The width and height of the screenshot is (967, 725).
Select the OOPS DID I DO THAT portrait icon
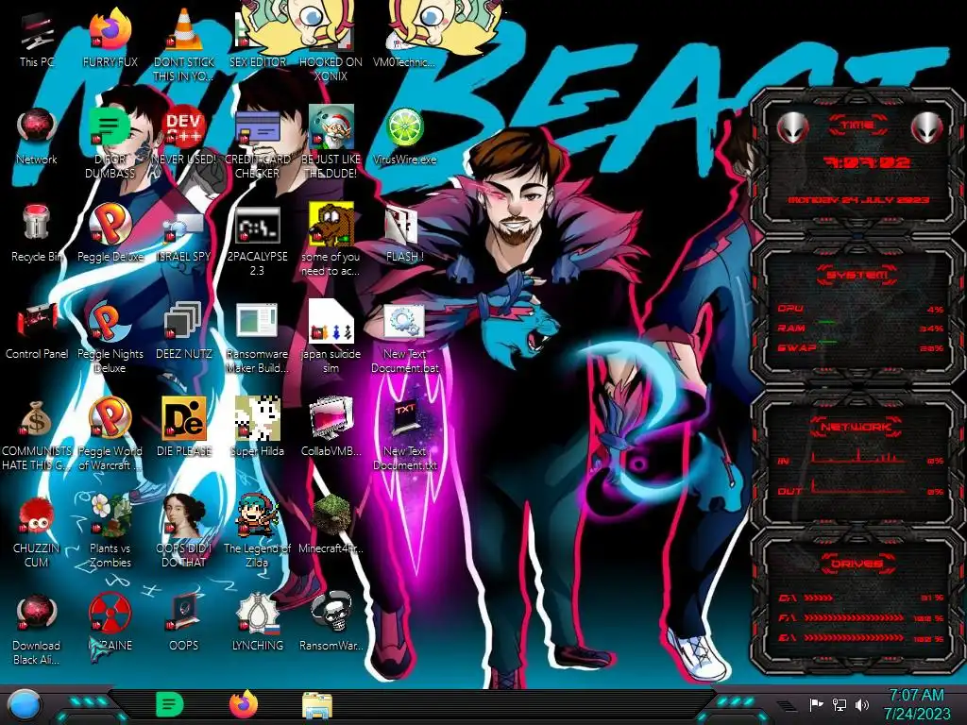(x=184, y=531)
